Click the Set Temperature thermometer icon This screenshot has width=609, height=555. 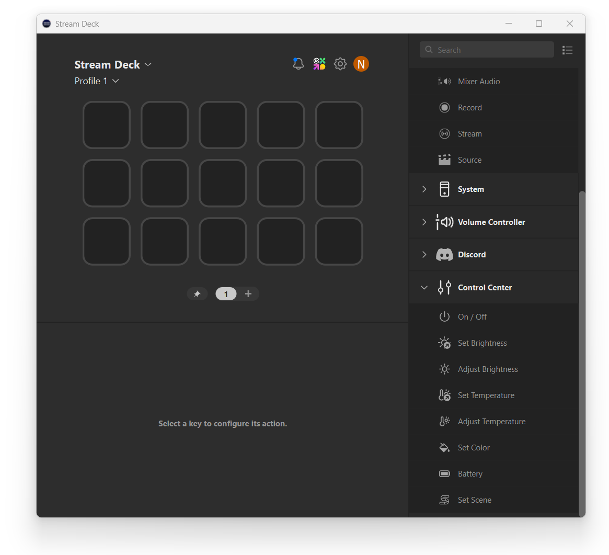(x=444, y=395)
